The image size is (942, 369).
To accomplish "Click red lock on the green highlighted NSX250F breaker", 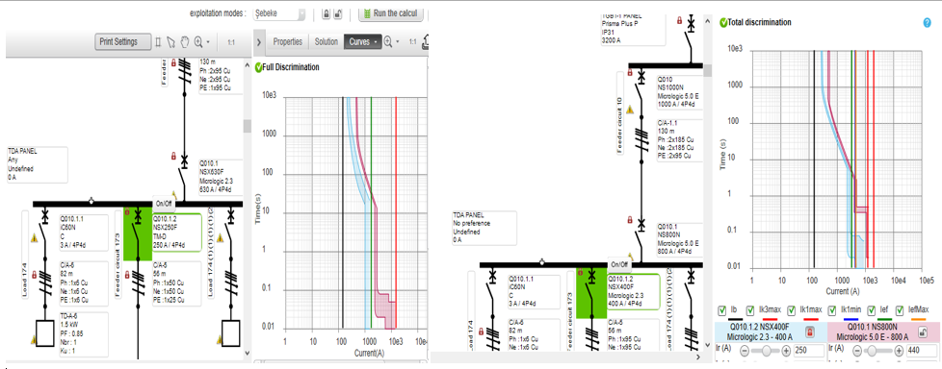I will click(127, 212).
